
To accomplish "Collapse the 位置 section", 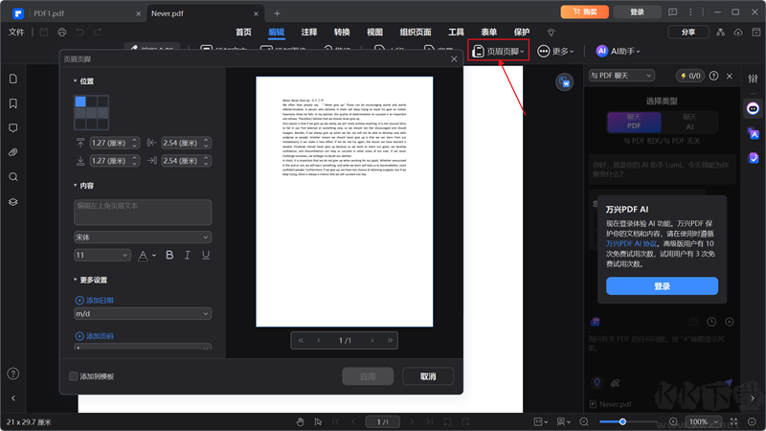I will tap(76, 81).
